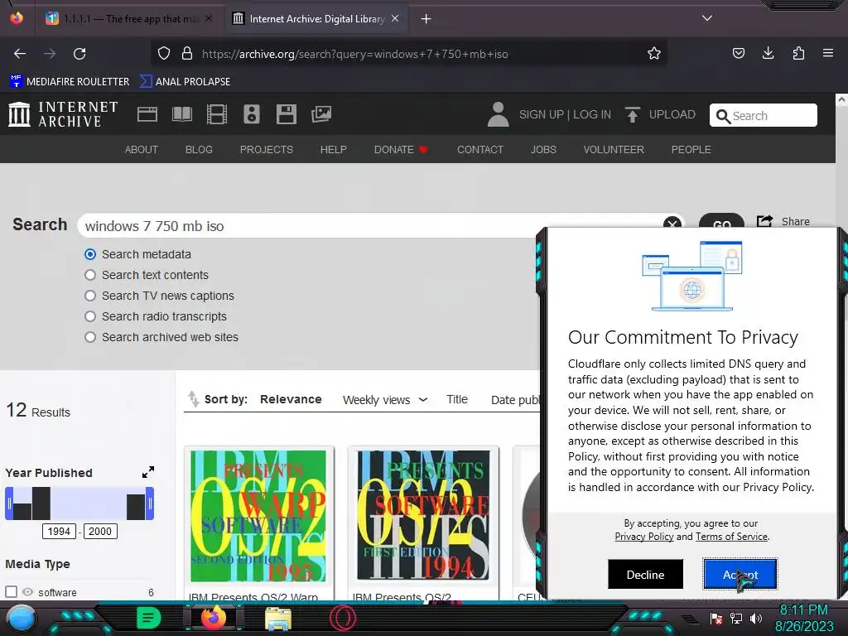Select Search metadata radio button
Image resolution: width=848 pixels, height=636 pixels.
point(90,254)
